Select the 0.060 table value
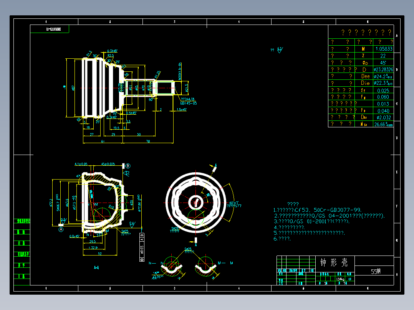The height and width of the screenshot is (310, 414). [383, 97]
